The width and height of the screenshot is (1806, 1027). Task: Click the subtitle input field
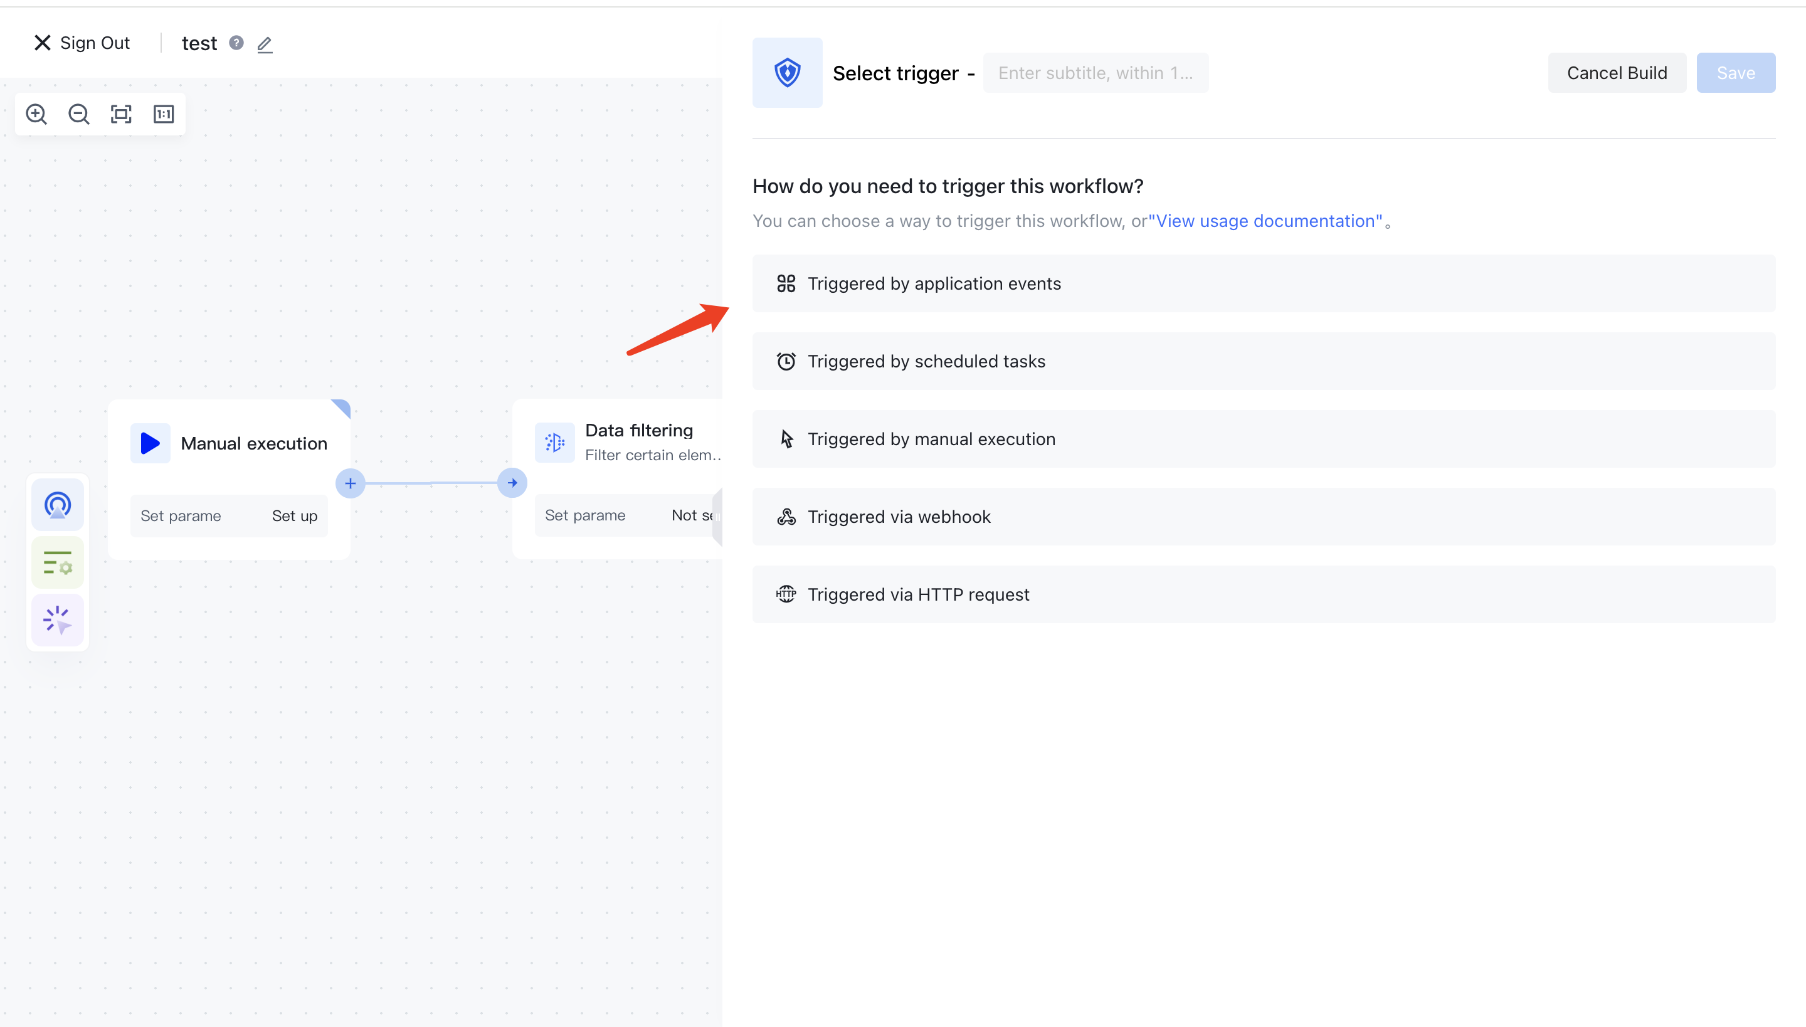1095,73
